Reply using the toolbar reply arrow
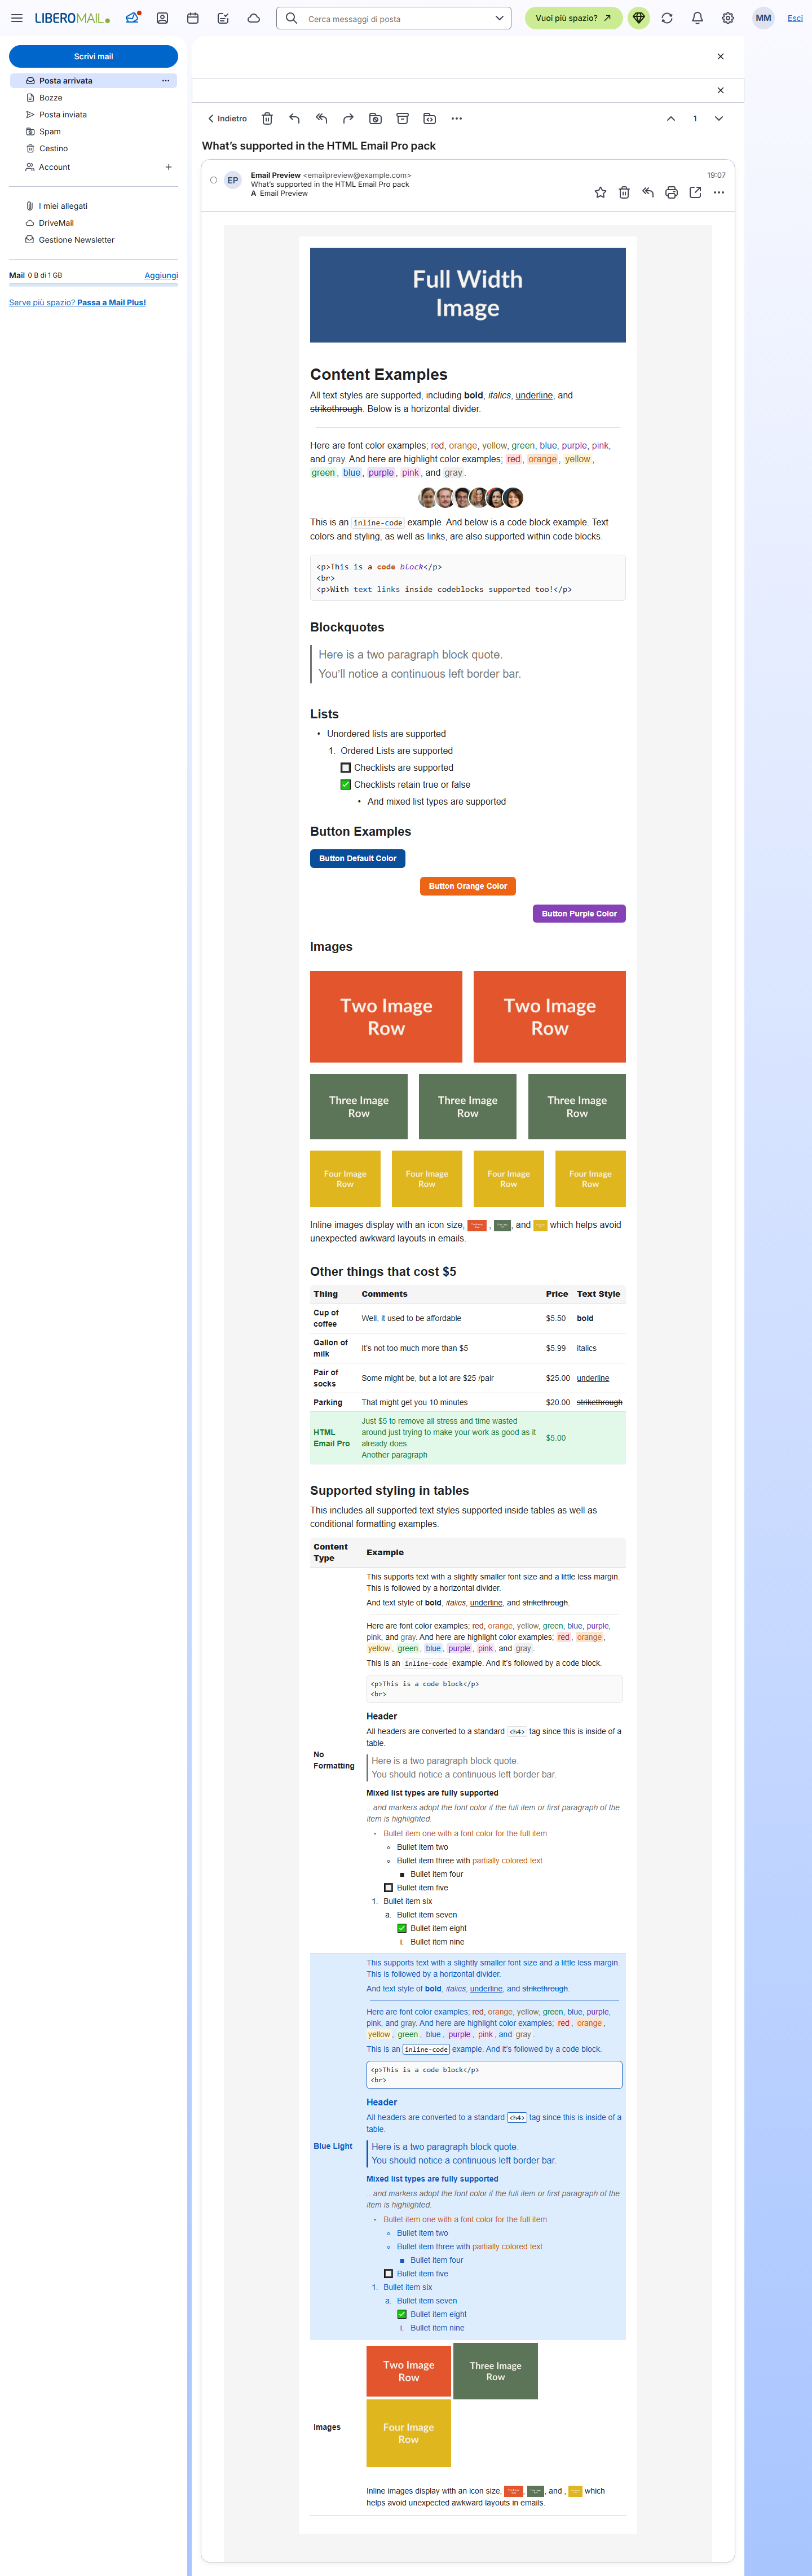Viewport: 812px width, 2576px height. [294, 118]
